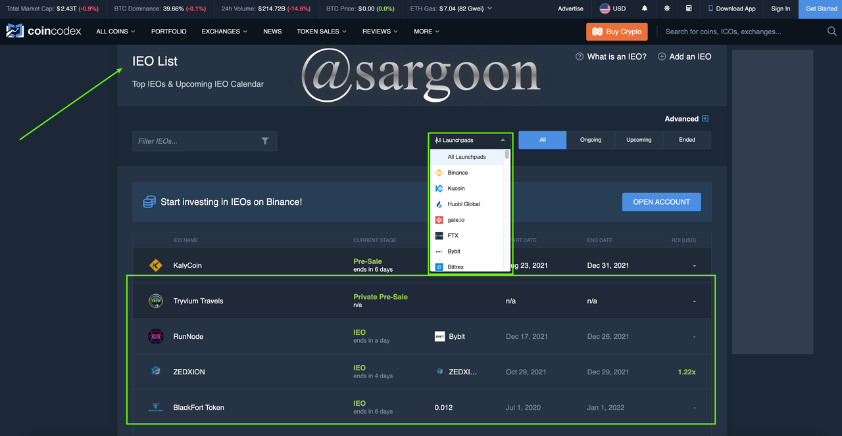This screenshot has height=436, width=842.
Task: Click the RunNode logo
Action: pos(156,336)
